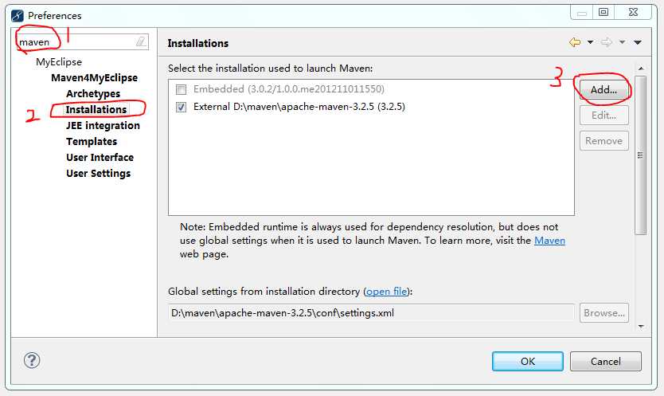Click the Preferences window title icon
The width and height of the screenshot is (664, 396).
pyautogui.click(x=18, y=16)
